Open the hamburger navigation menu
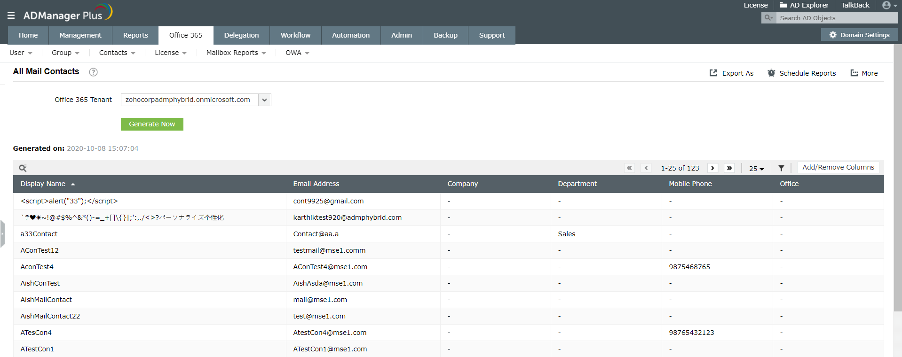Viewport: 902px width, 357px height. tap(11, 16)
